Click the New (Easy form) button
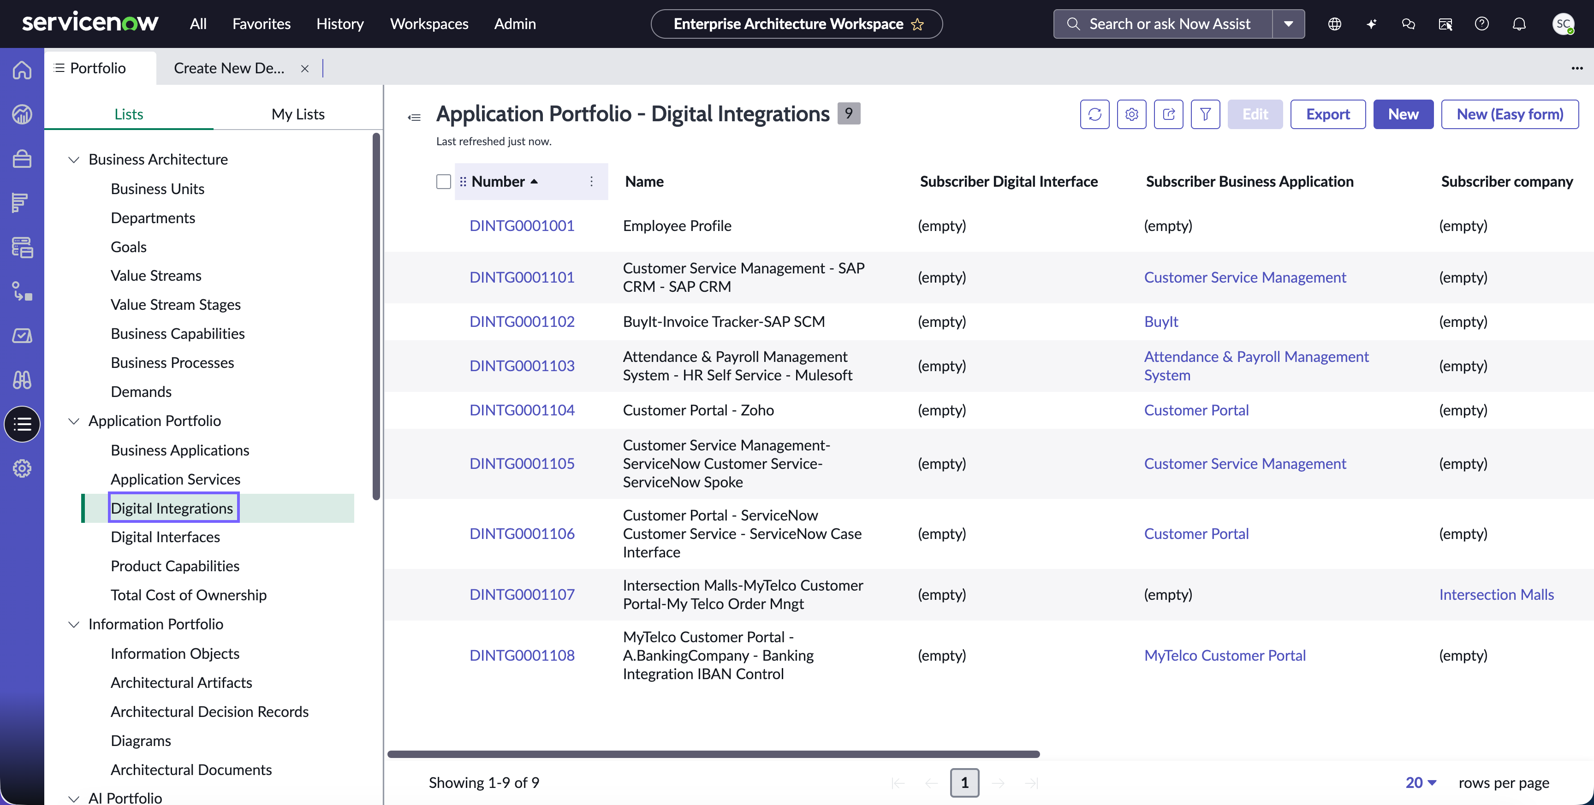1594x805 pixels. pyautogui.click(x=1510, y=114)
